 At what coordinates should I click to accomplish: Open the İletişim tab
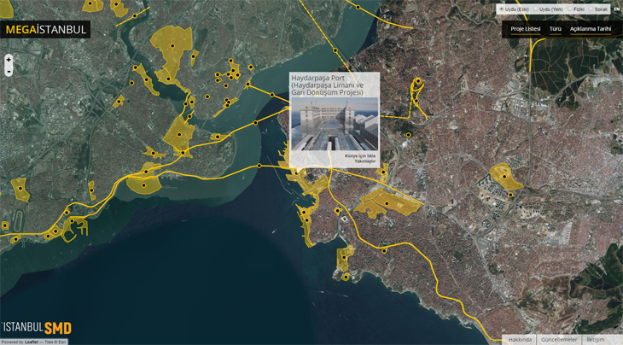596,340
